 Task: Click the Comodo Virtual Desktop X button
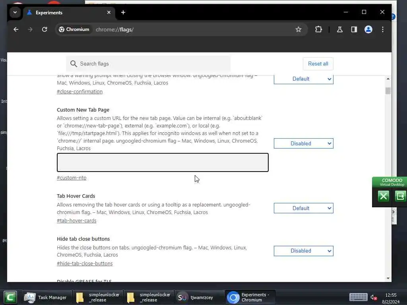click(384, 196)
